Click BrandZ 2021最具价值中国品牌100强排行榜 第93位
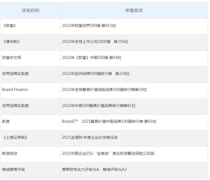Screen dimensions: 210x180 (x=109, y=121)
